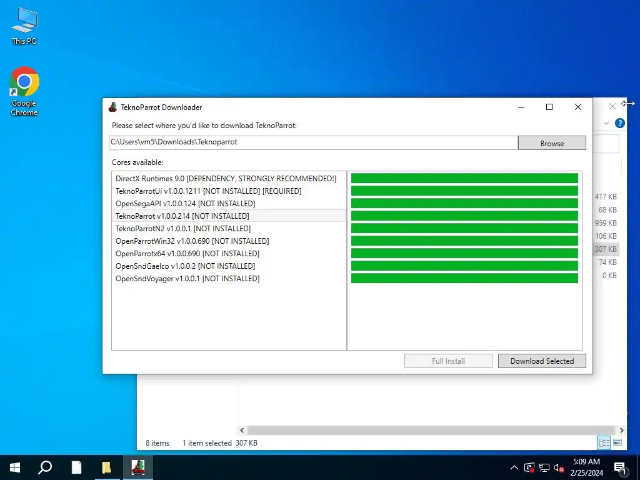Viewport: 640px width, 480px height.
Task: Click the network tray icon
Action: coord(544,467)
